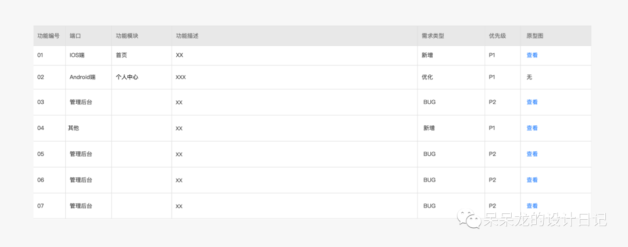
Task: Select the 优先级 column header
Action: 497,36
